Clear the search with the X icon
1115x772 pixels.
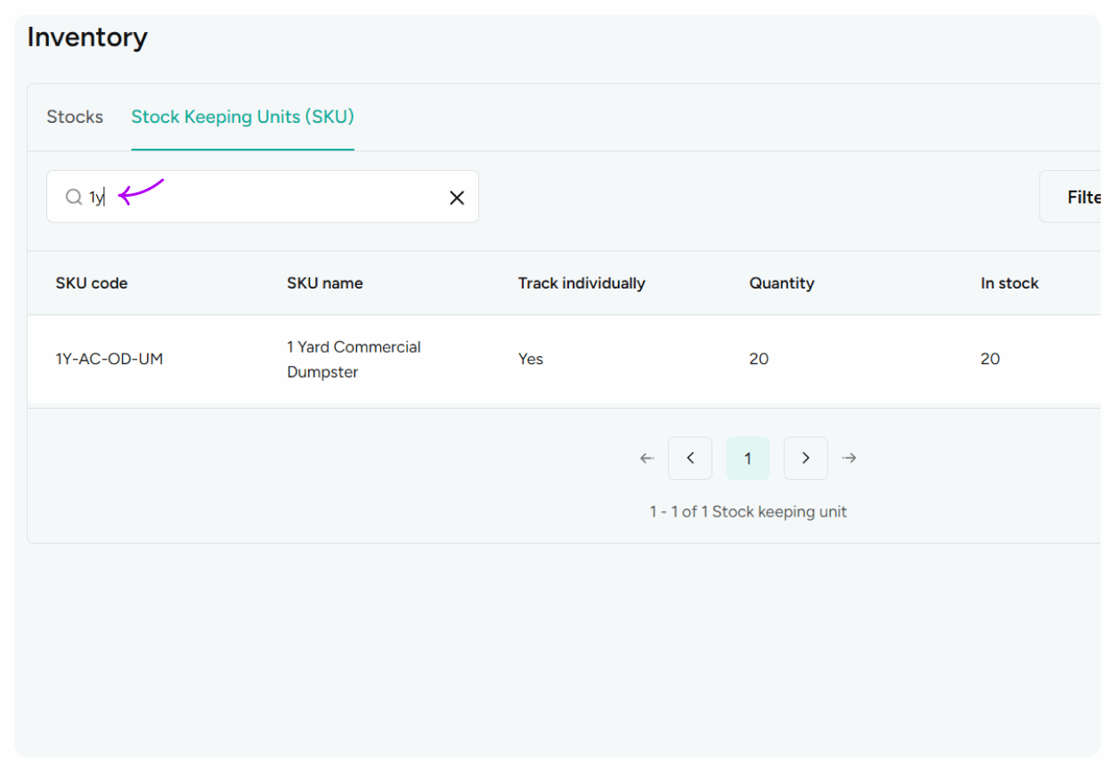pyautogui.click(x=457, y=197)
